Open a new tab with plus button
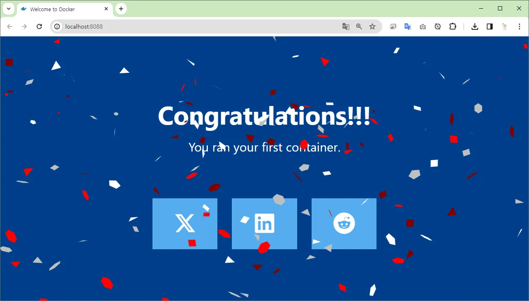The height and width of the screenshot is (301, 529). click(x=121, y=9)
